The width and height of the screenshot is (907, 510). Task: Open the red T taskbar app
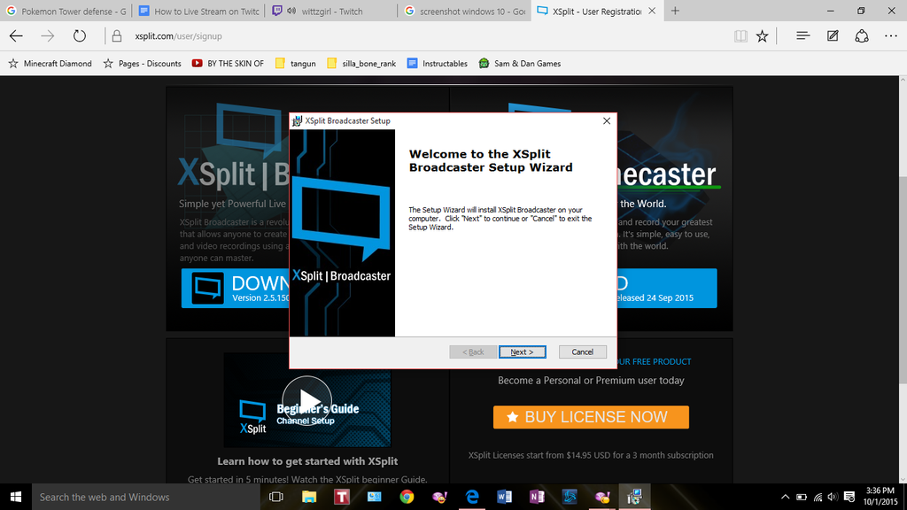tap(342, 497)
